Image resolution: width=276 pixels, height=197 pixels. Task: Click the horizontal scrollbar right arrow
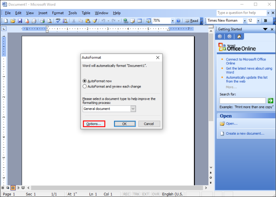(x=206, y=188)
